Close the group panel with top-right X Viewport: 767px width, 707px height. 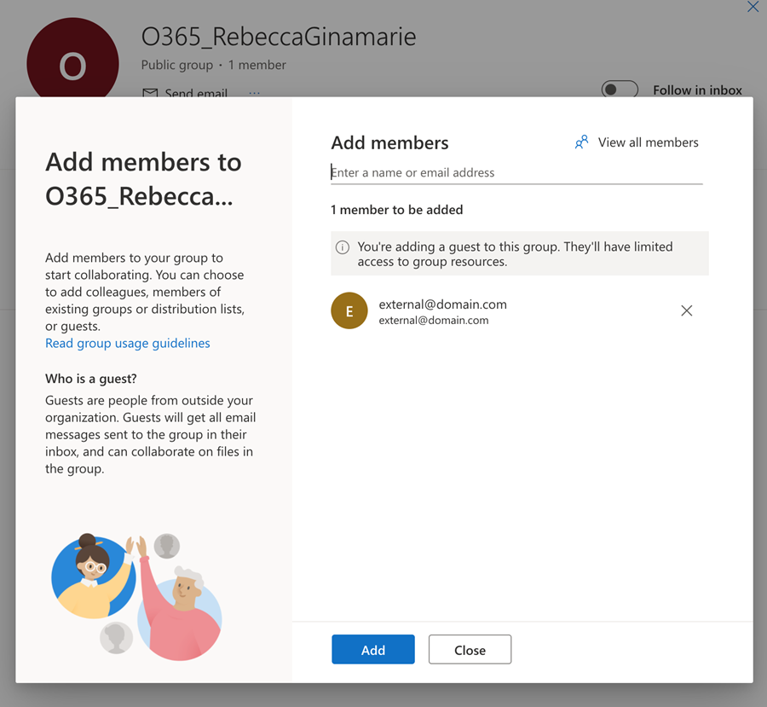[x=753, y=7]
